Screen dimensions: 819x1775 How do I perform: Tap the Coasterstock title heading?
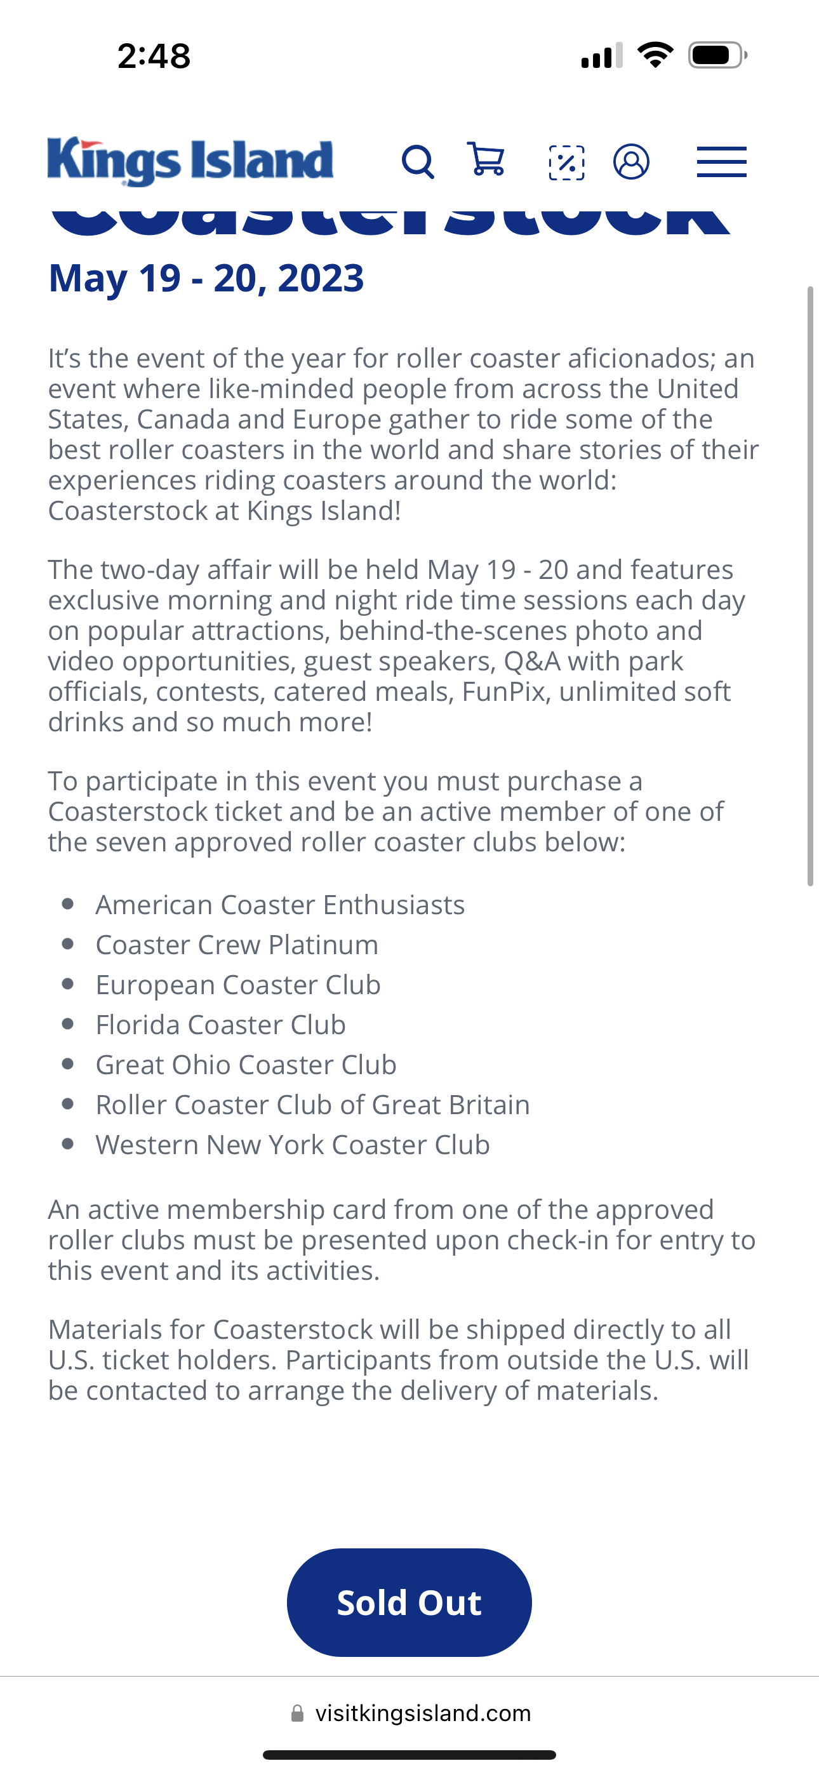click(x=390, y=220)
